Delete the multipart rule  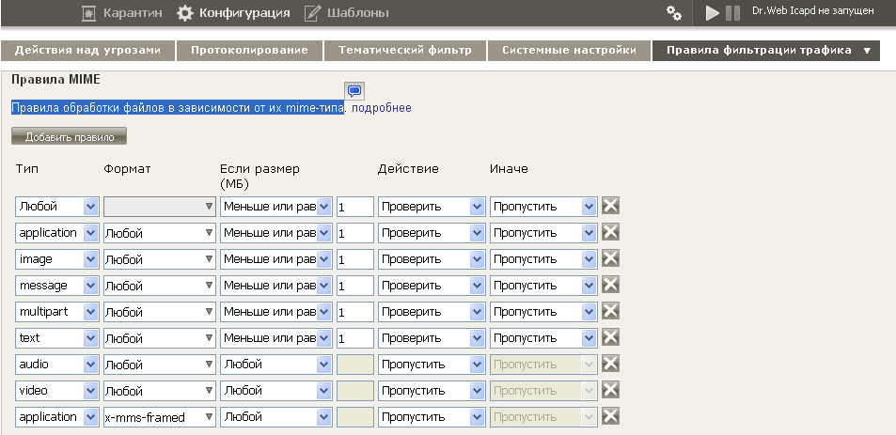click(610, 311)
